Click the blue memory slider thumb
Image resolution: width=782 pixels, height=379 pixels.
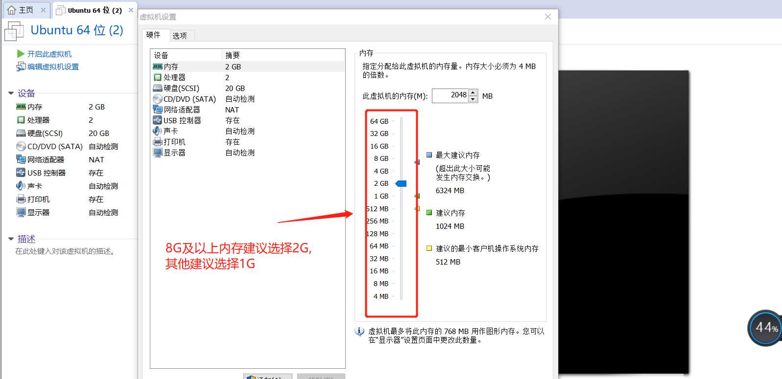401,183
